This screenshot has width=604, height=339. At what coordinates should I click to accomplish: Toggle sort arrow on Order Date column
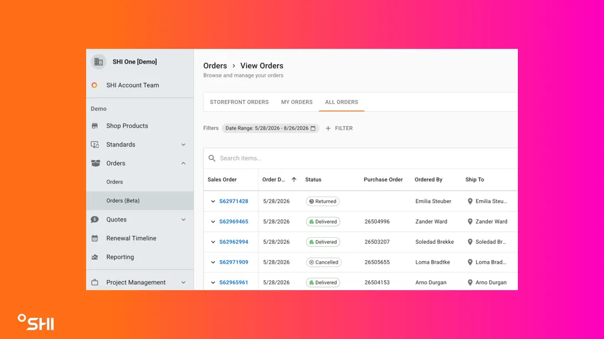point(294,180)
